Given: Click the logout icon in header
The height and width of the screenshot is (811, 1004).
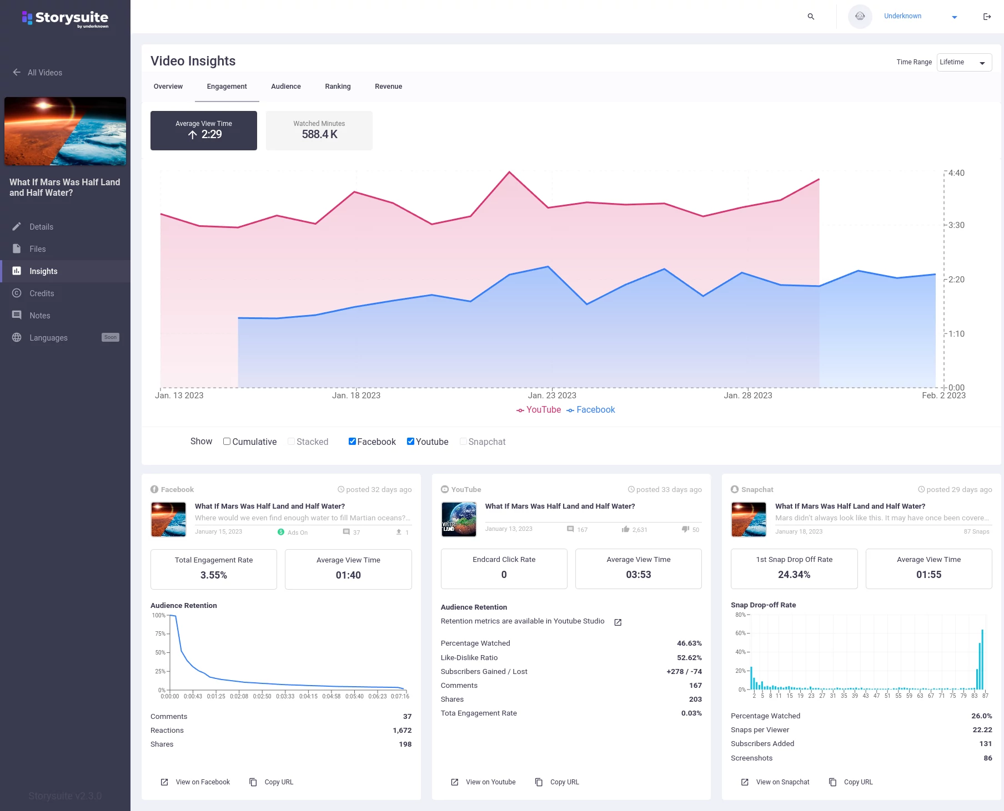Looking at the screenshot, I should click(987, 17).
